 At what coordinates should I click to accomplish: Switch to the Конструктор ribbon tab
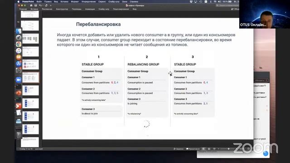(62, 9)
